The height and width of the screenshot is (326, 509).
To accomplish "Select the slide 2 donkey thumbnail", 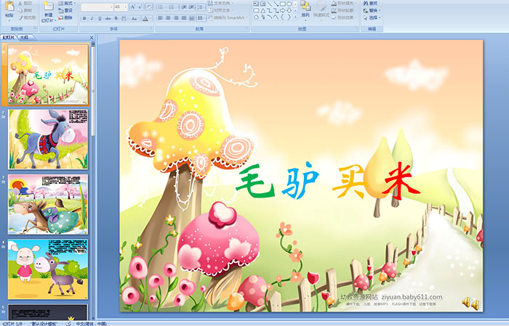I will click(48, 139).
